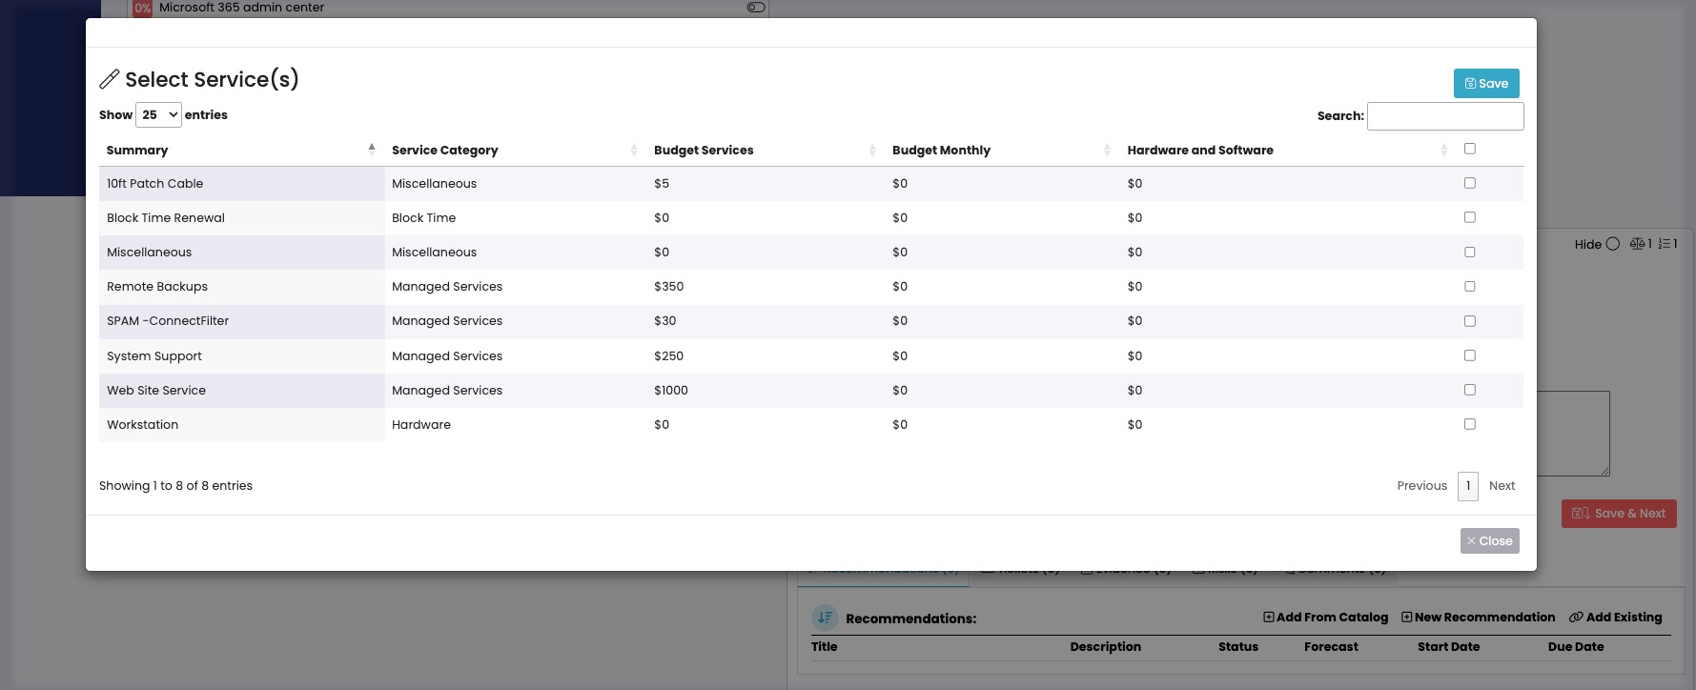Sort by Budget Services column

click(766, 150)
